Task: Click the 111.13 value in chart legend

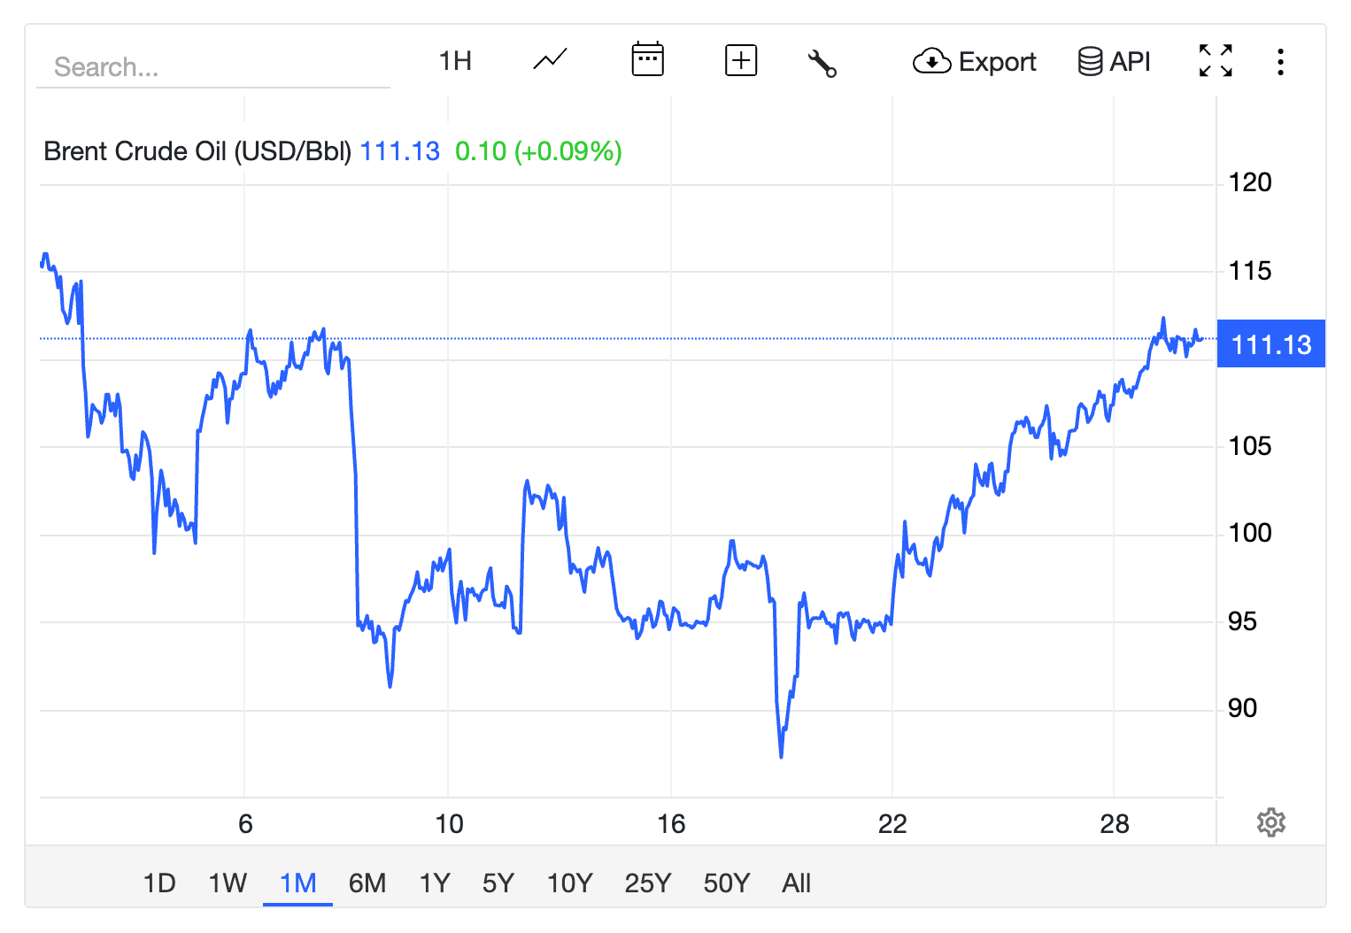Action: click(x=400, y=151)
